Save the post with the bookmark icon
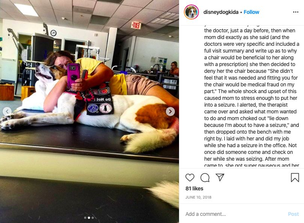The image size is (304, 223). pos(295,178)
